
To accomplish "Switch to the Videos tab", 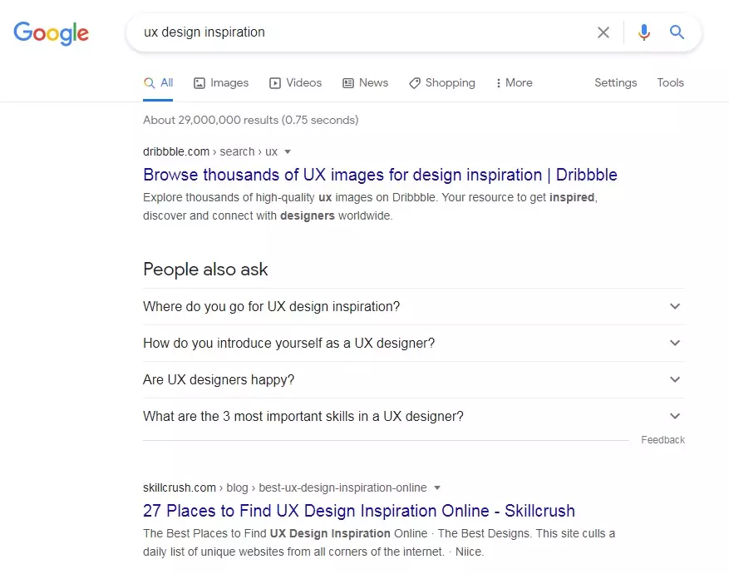I will pyautogui.click(x=295, y=83).
